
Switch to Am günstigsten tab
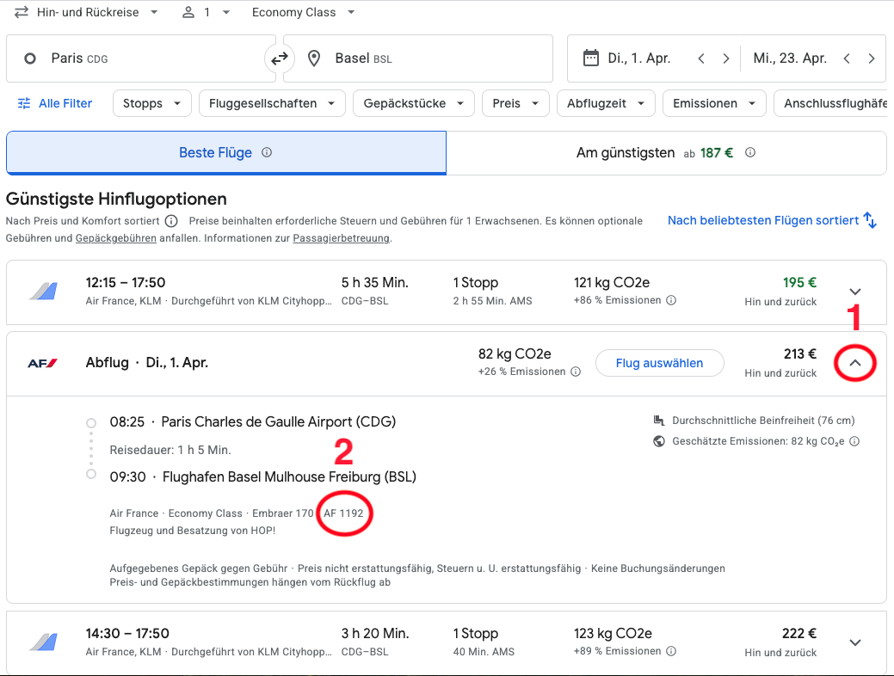click(666, 153)
